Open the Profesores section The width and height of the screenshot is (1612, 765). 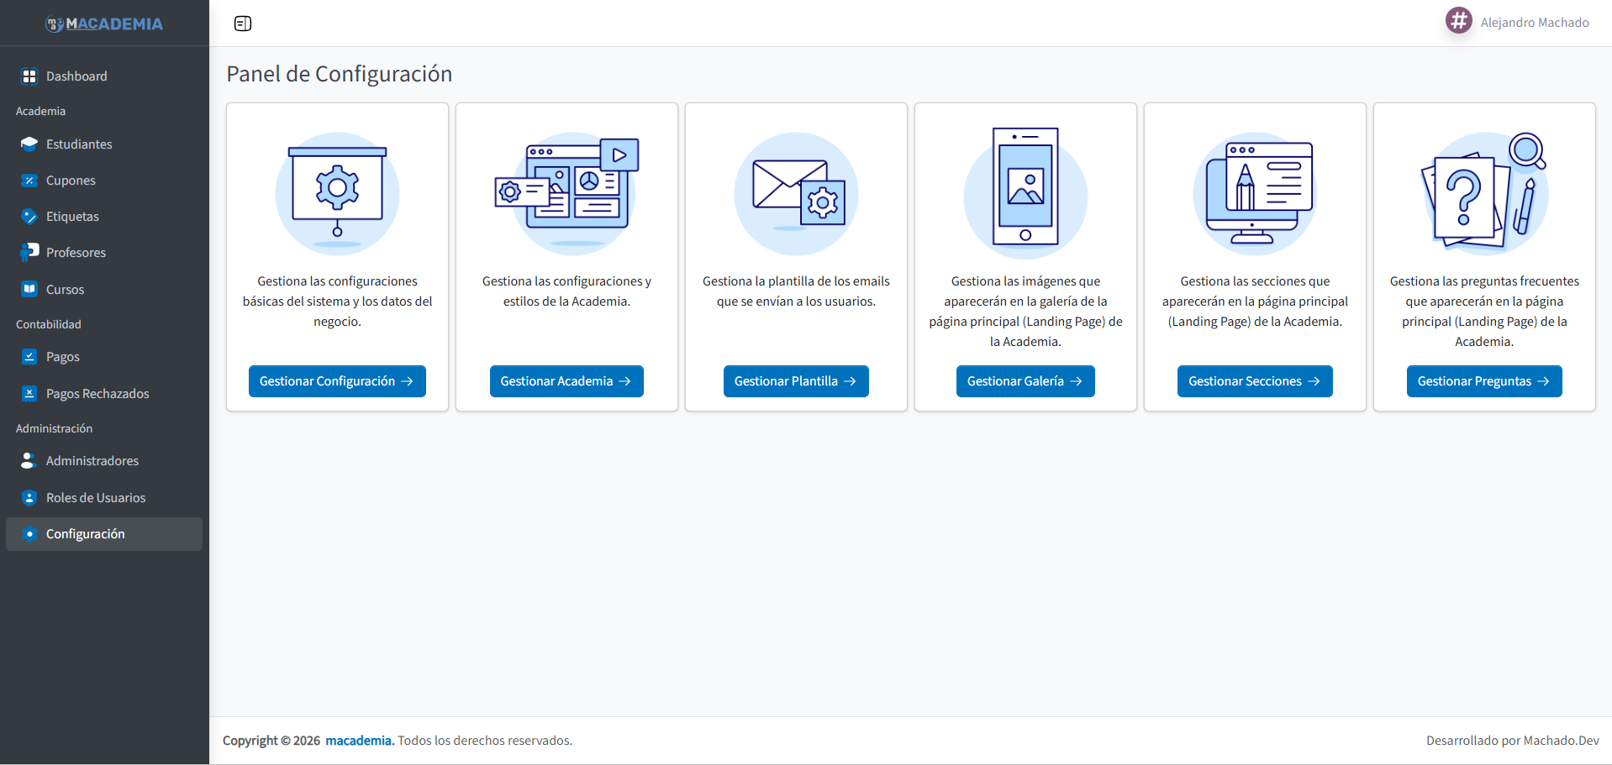[76, 252]
